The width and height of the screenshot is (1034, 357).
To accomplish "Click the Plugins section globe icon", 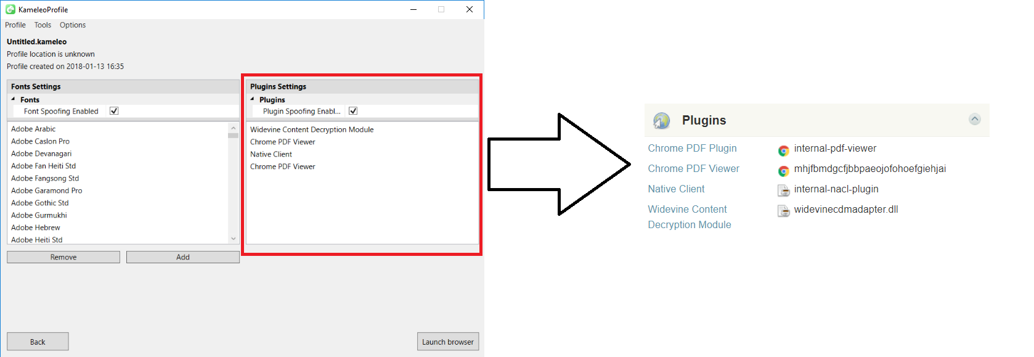I will click(662, 120).
